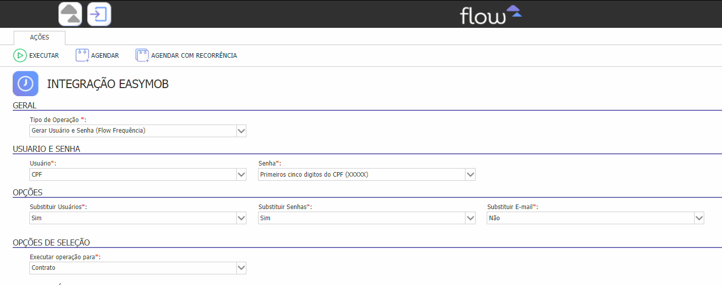Click the Agendar com Recorrência calendar icon
Viewport: 722px width, 285px height.
click(142, 56)
